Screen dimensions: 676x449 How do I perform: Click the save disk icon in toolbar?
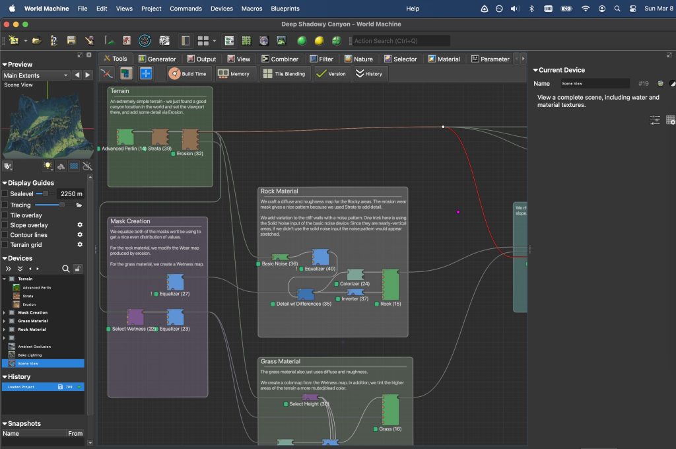click(x=71, y=41)
